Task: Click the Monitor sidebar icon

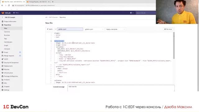Action: coord(2,69)
